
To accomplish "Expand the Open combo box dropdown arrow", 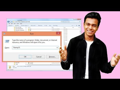I will pos(57,48).
